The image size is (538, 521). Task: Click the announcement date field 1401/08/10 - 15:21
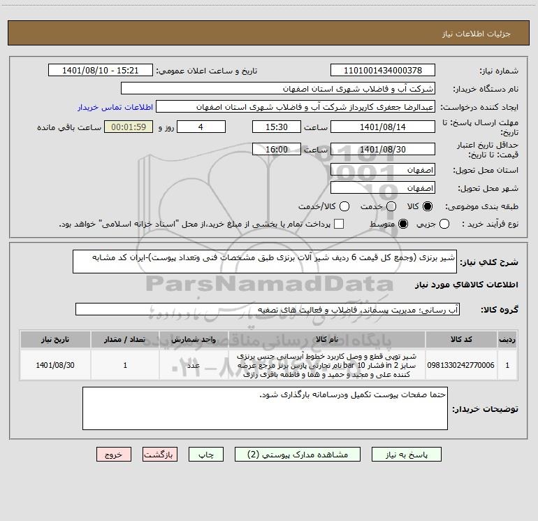pos(100,70)
